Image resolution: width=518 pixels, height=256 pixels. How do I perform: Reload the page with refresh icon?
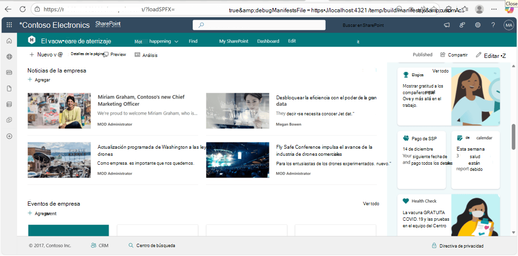[x=23, y=9]
